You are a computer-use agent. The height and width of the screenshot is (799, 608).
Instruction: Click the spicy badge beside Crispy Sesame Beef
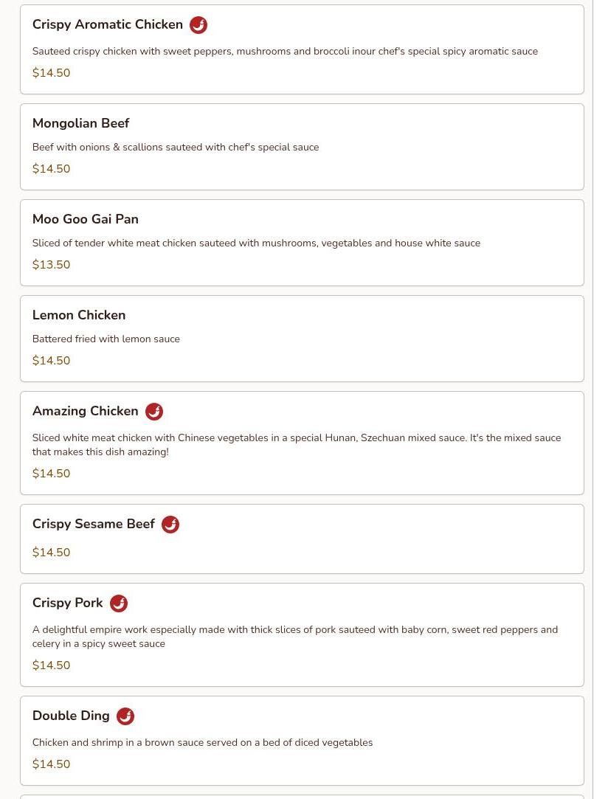coord(170,525)
